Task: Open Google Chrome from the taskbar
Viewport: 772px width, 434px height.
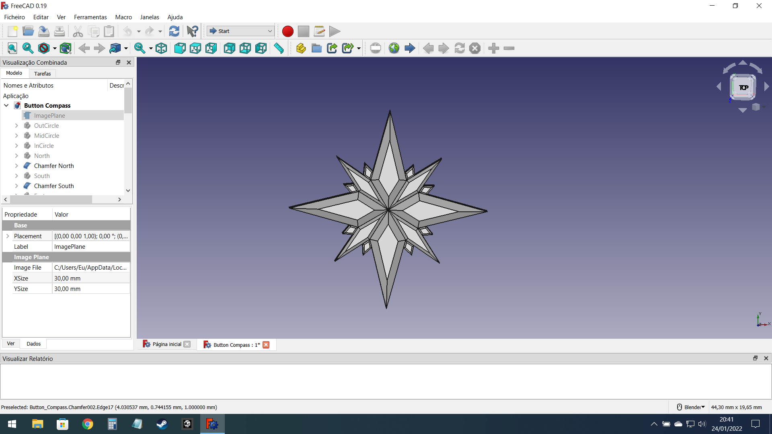Action: click(x=87, y=424)
